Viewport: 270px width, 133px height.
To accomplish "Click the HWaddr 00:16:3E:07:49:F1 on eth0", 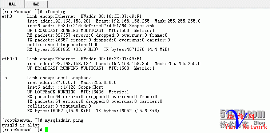I will click(111, 16).
